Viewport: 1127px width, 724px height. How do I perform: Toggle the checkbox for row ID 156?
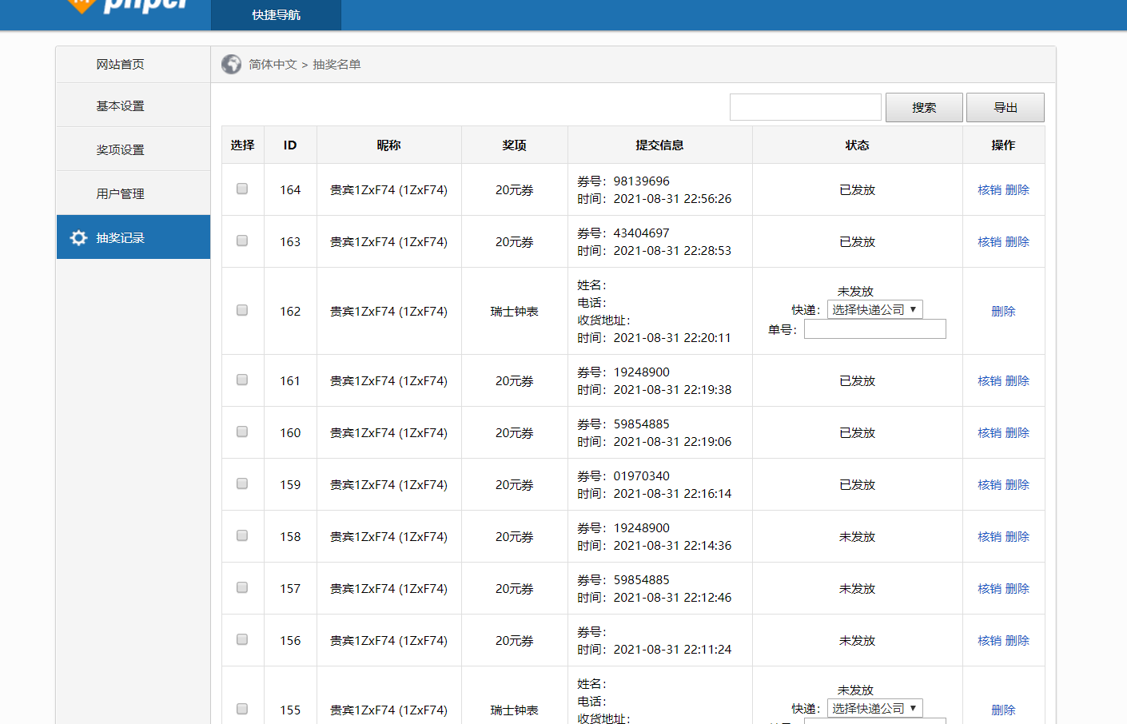[242, 639]
